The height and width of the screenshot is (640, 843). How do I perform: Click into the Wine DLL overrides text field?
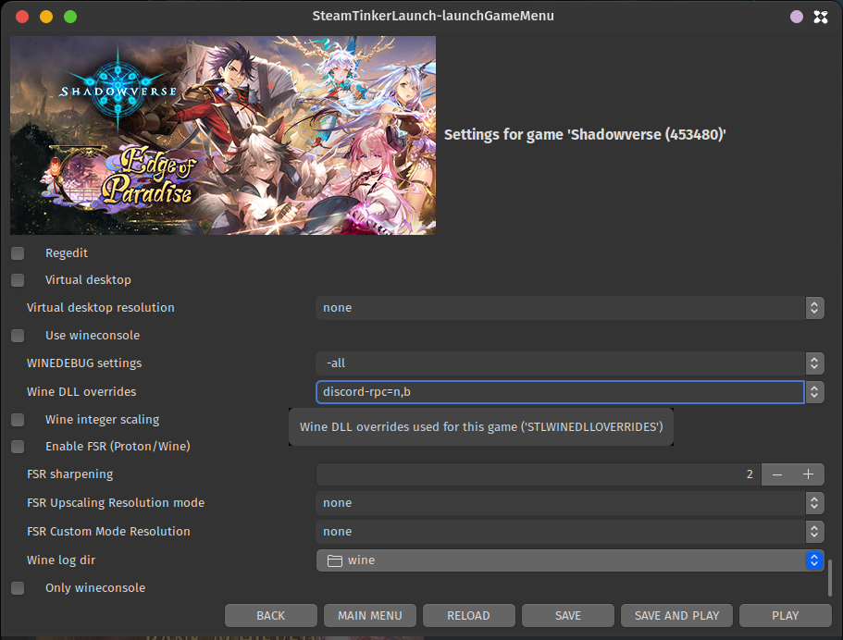(x=560, y=392)
